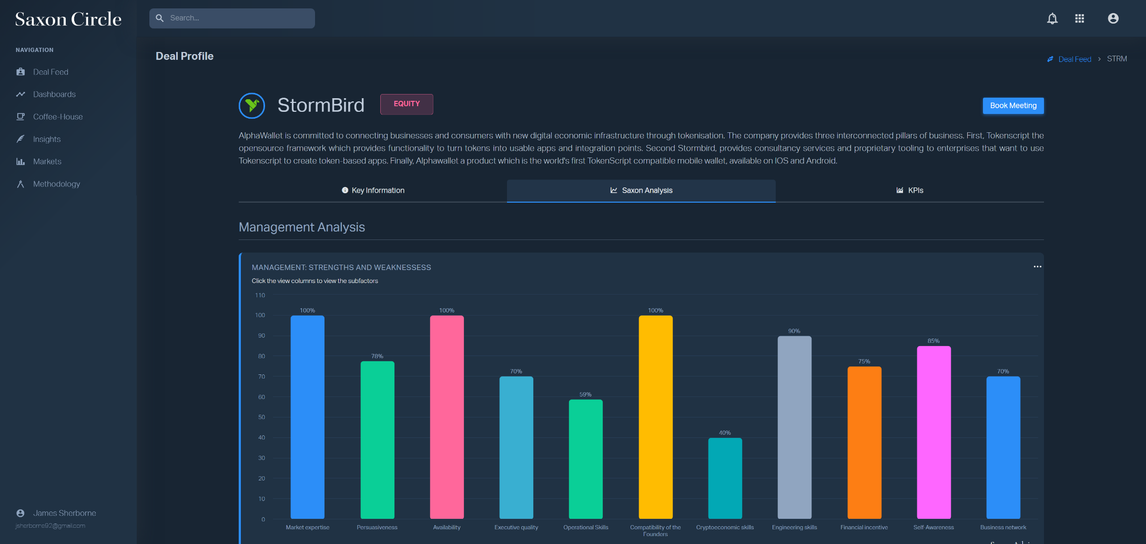
Task: Click the Book Meeting button
Action: (1013, 106)
